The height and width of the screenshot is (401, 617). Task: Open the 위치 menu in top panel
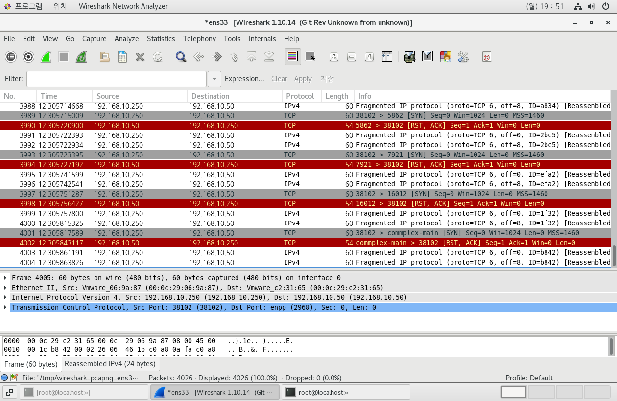coord(60,6)
